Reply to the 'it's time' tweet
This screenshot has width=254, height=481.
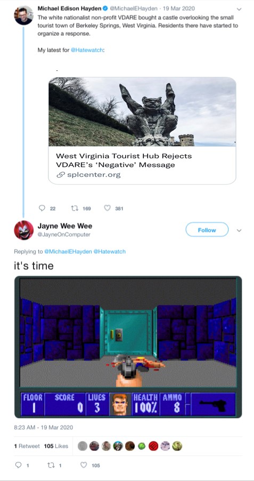tap(18, 466)
